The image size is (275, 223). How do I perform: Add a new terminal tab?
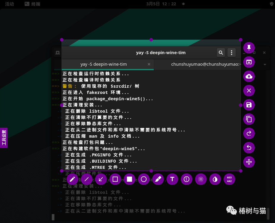click(57, 52)
